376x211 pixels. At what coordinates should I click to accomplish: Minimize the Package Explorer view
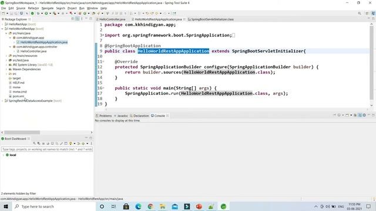(x=86, y=19)
